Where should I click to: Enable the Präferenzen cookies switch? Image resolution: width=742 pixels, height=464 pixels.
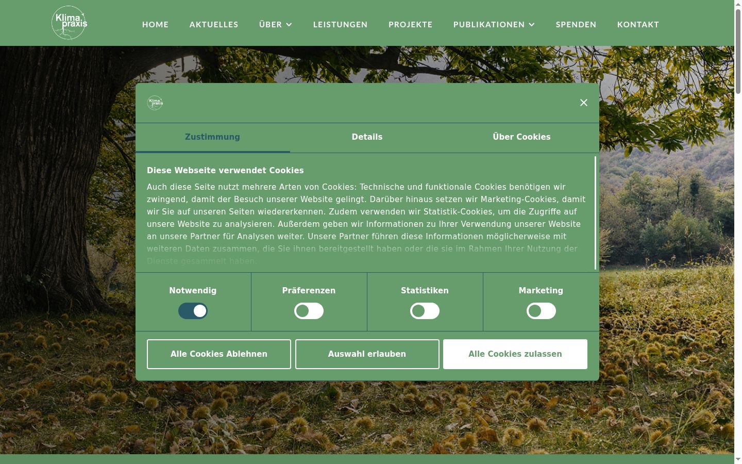click(x=309, y=311)
